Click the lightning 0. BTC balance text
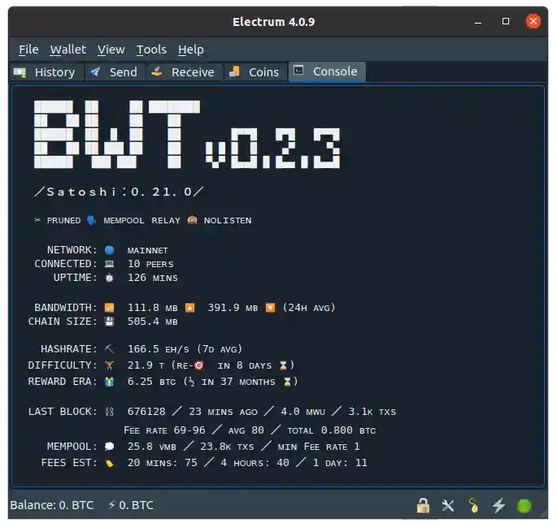The height and width of the screenshot is (527, 557). [x=131, y=505]
